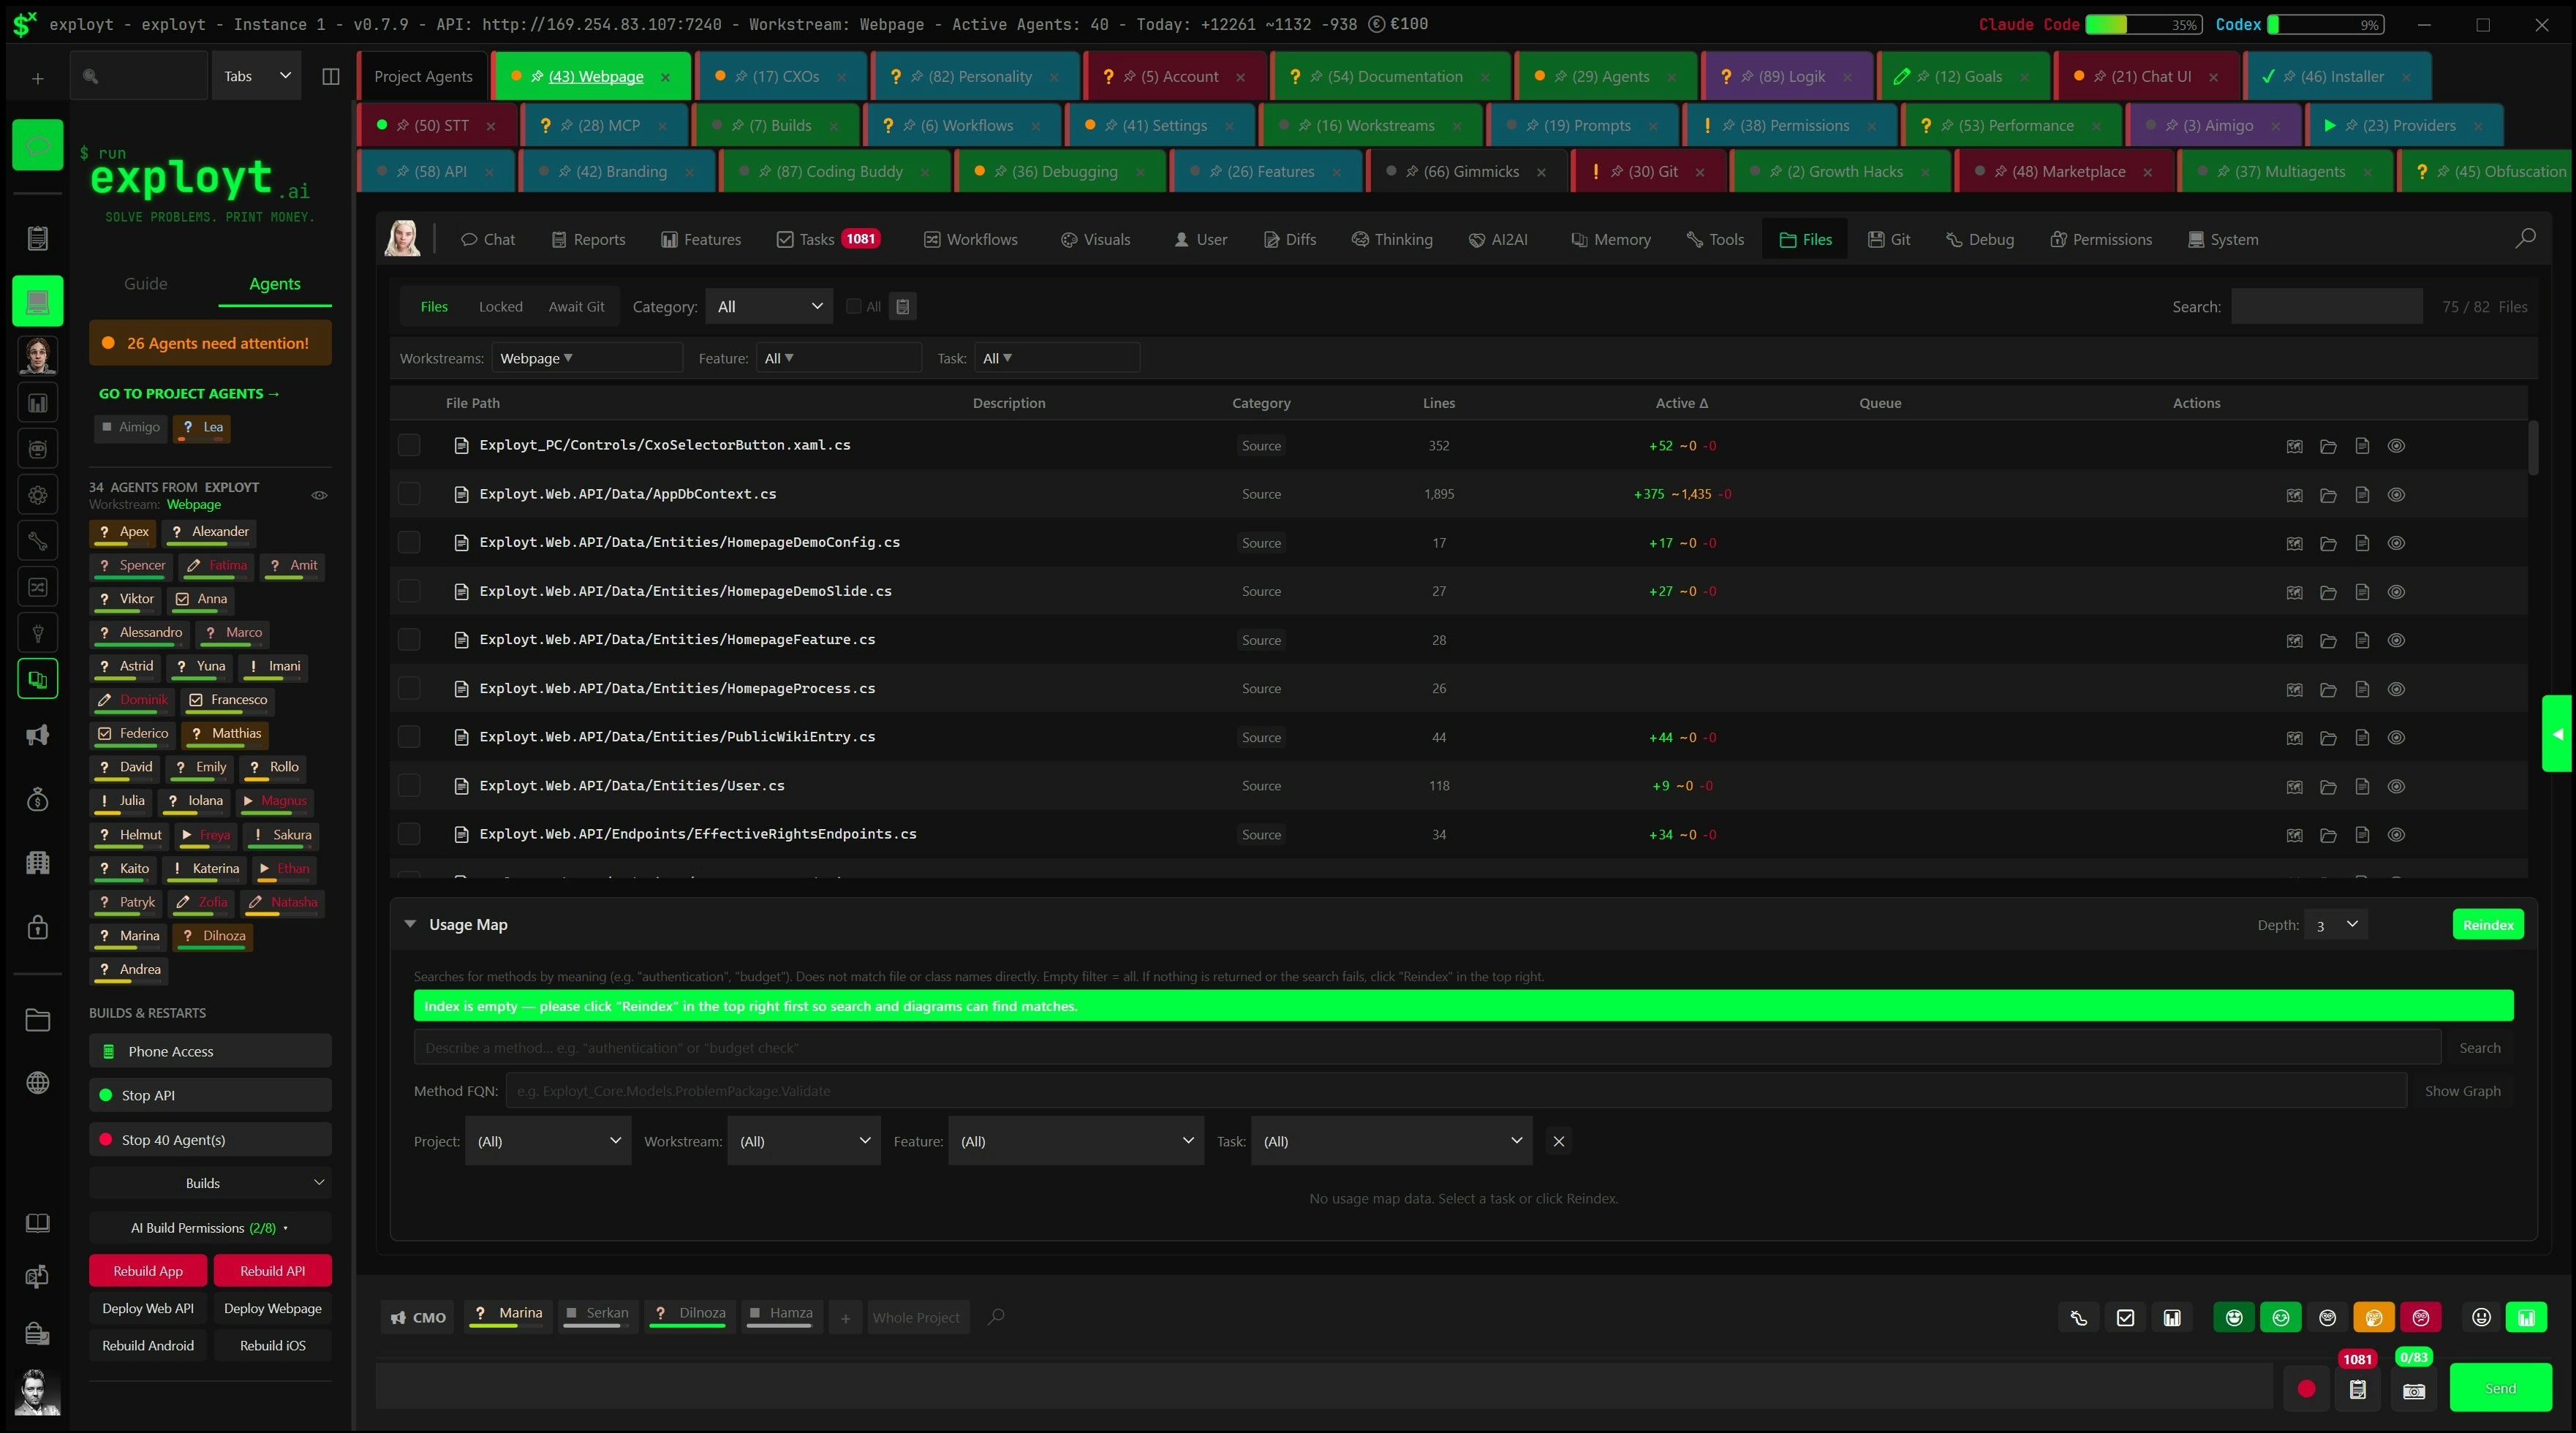Click the Send button

2500,1388
